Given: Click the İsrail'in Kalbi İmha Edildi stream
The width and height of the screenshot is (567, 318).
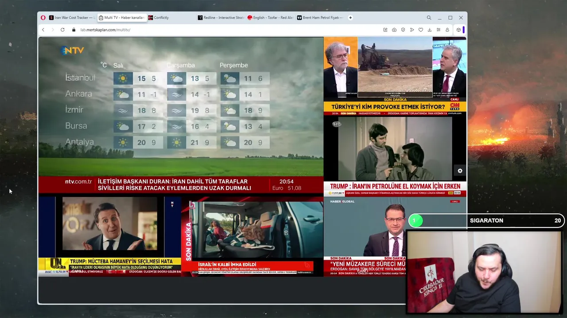Looking at the screenshot, I should tap(252, 237).
